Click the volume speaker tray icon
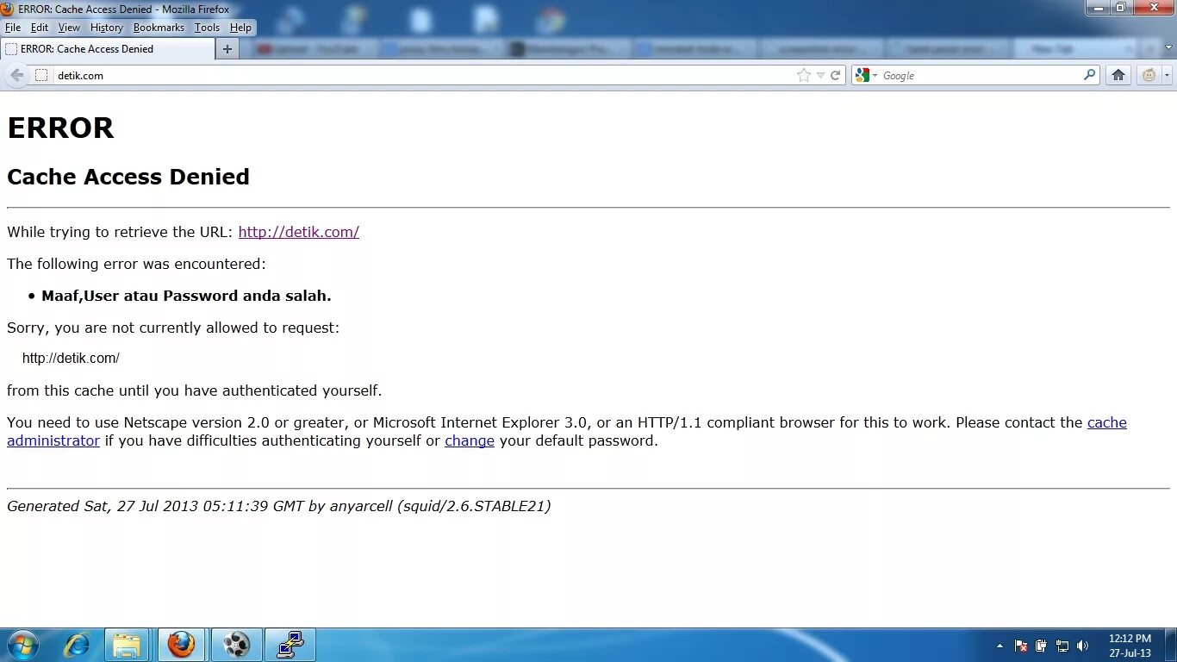The width and height of the screenshot is (1177, 662). 1083,646
